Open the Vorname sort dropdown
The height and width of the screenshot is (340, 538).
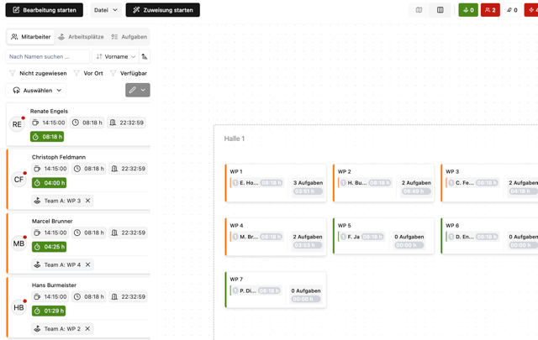tap(115, 56)
